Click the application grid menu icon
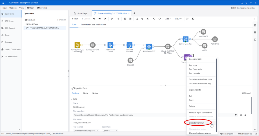 [x=3, y=3]
